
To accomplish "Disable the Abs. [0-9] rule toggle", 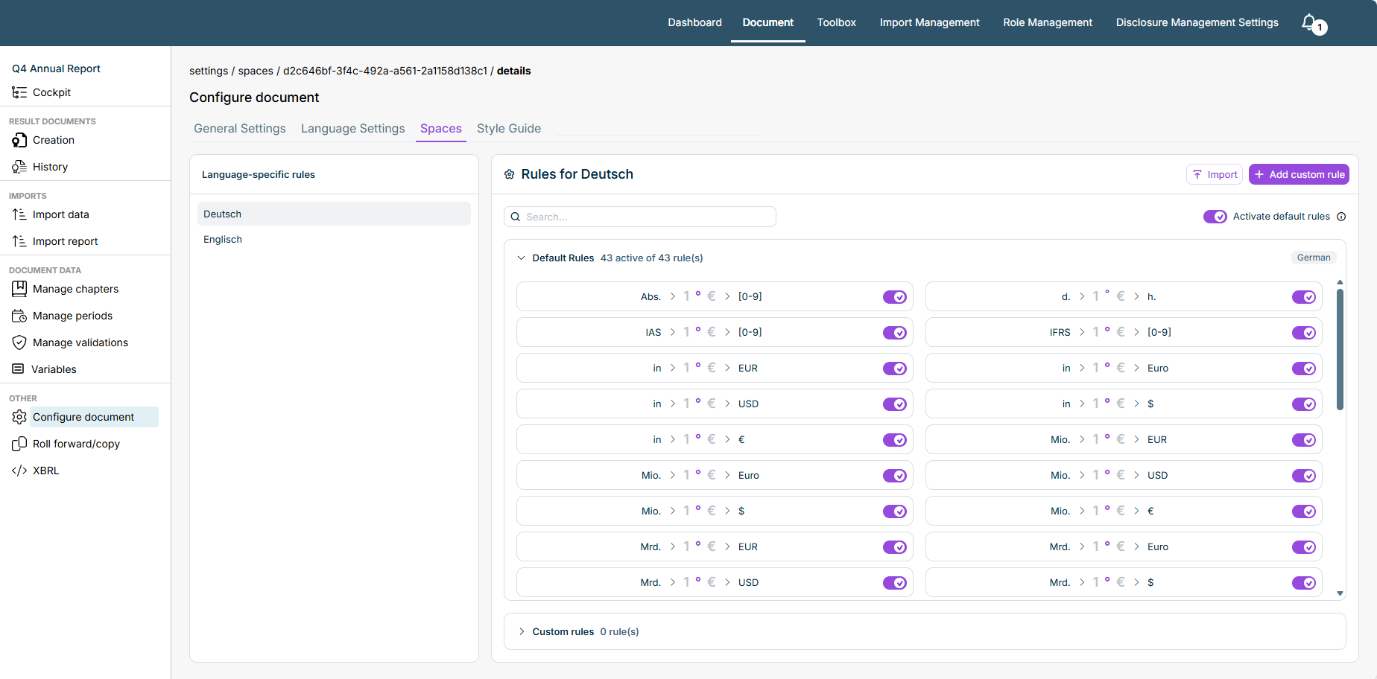I will click(x=894, y=297).
